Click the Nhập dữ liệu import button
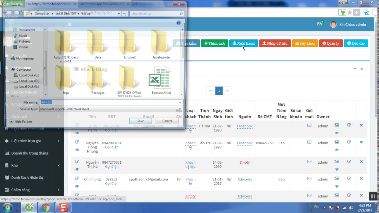379x213 pixels. click(x=275, y=43)
